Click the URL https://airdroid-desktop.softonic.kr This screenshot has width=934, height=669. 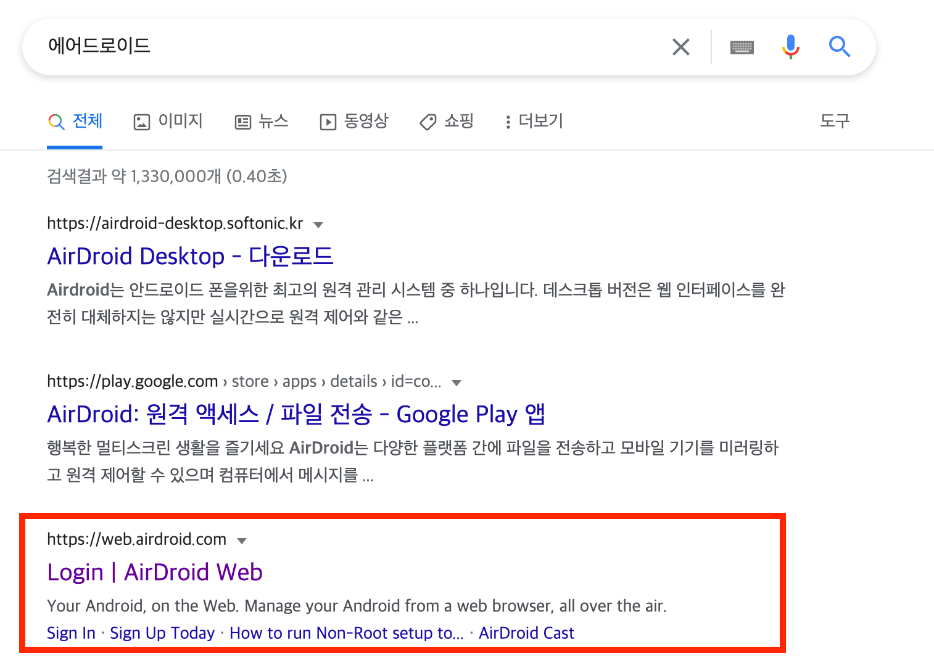pyautogui.click(x=175, y=223)
